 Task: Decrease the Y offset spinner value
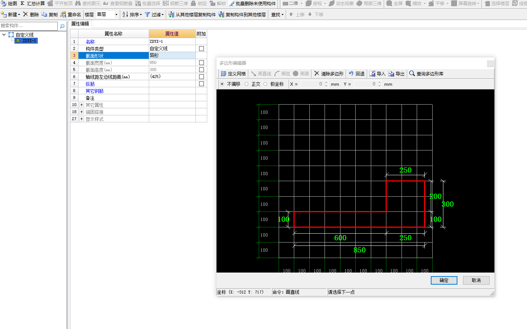379,85
